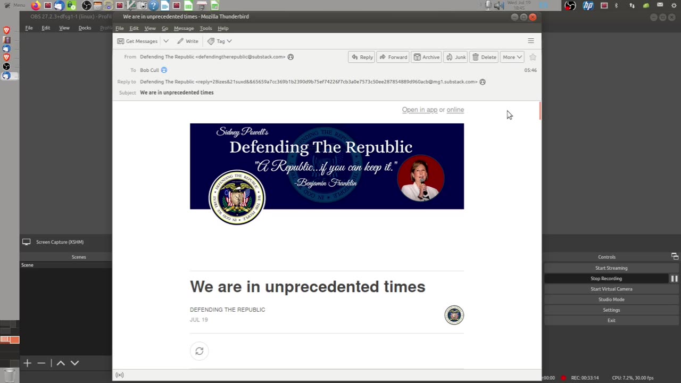Open Thunderbird Help menu
This screenshot has width=681, height=383.
(223, 28)
